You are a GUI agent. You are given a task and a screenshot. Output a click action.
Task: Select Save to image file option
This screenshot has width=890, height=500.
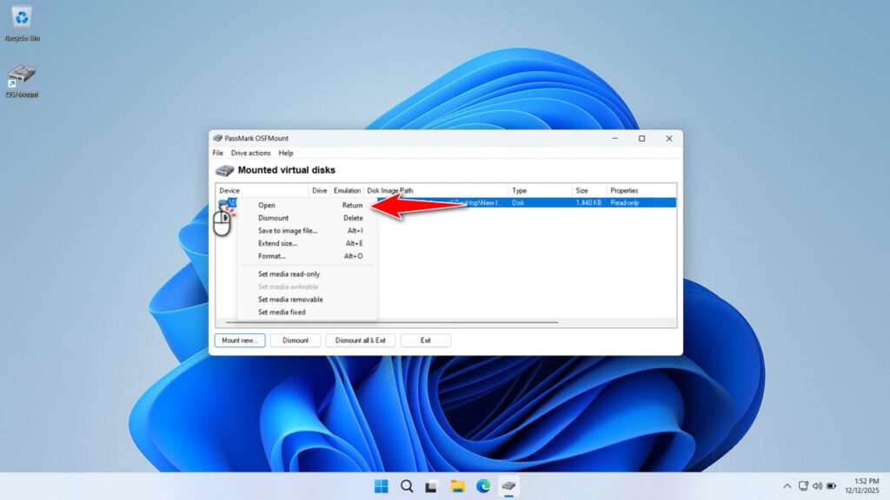click(287, 230)
